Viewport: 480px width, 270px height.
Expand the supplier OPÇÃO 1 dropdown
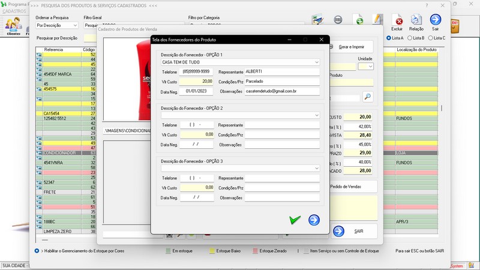click(x=317, y=62)
